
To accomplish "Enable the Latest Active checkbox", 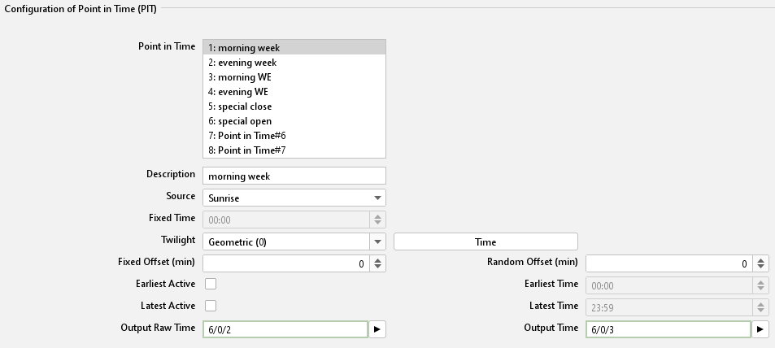I will 211,306.
